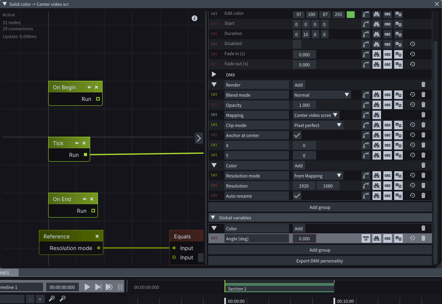Toggle the Auto rename checkbox

[x=297, y=196]
